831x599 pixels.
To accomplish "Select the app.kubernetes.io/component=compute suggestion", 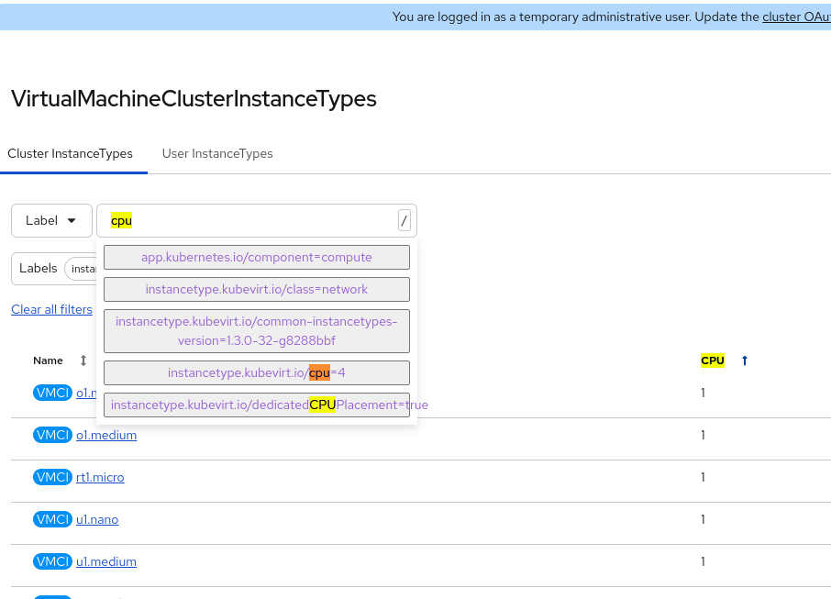I will [x=257, y=258].
